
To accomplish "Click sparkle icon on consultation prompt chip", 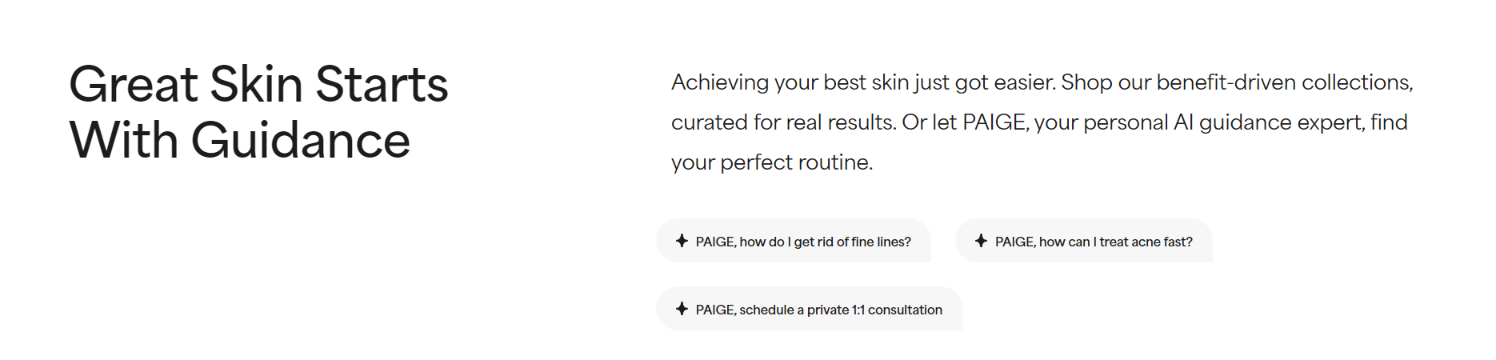I will (x=682, y=309).
